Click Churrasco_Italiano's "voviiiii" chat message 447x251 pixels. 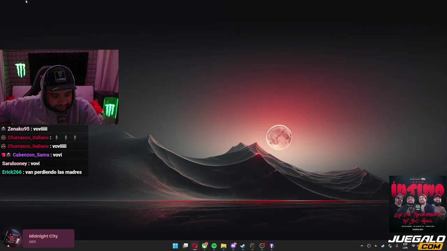click(59, 146)
